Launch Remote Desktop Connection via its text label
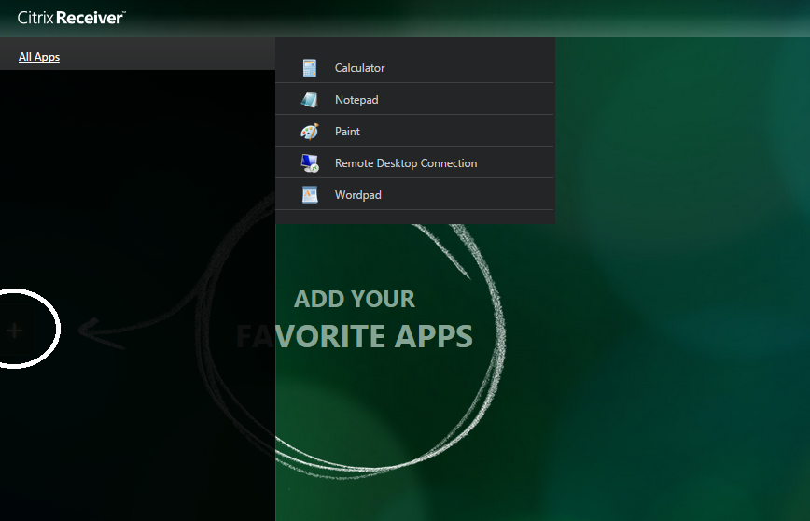 tap(406, 163)
